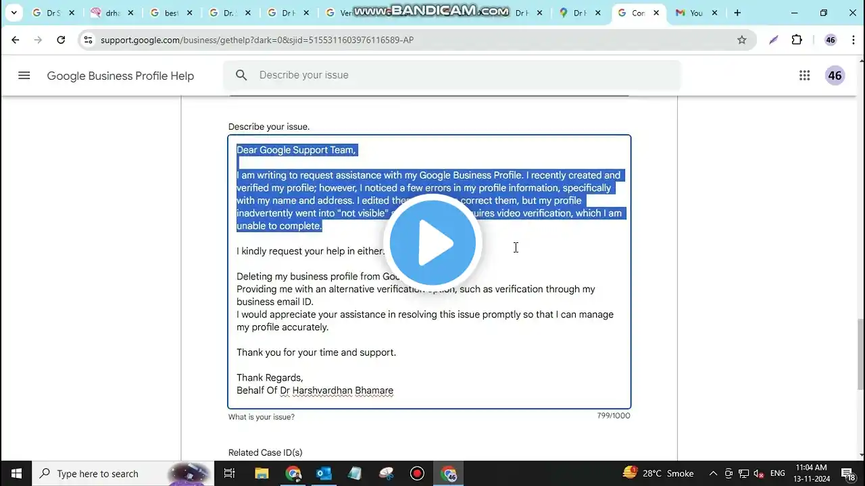Click the 'Describe your issue.' label

click(x=269, y=126)
